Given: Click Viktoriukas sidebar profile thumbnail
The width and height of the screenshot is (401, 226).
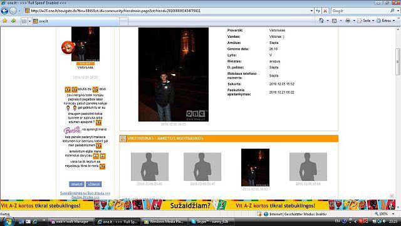Looking at the screenshot, I should point(85,44).
